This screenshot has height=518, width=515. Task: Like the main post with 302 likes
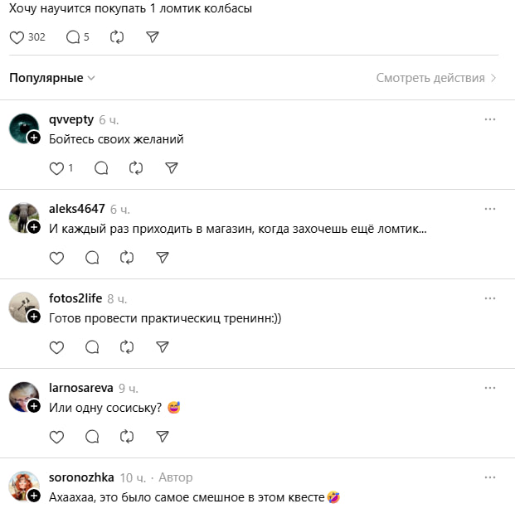tap(17, 37)
